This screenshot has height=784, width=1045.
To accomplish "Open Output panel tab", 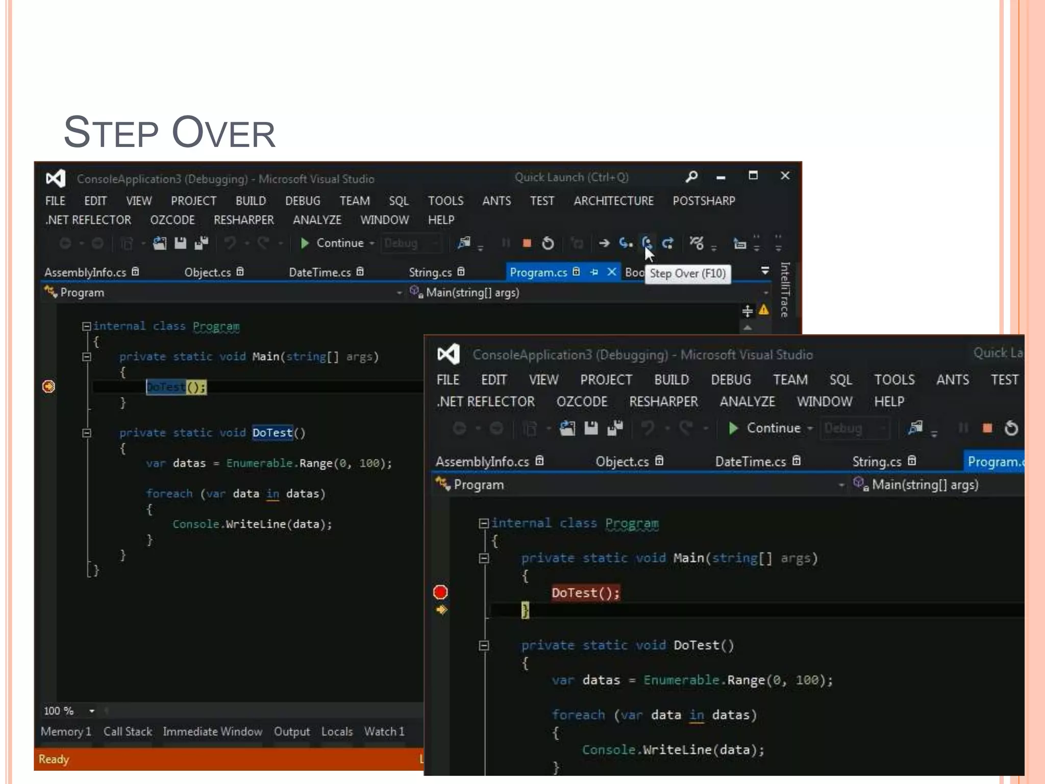I will coord(292,731).
